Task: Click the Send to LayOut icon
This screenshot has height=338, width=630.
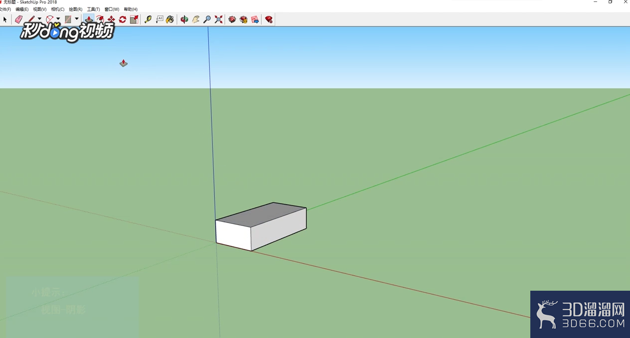Action: [x=255, y=19]
